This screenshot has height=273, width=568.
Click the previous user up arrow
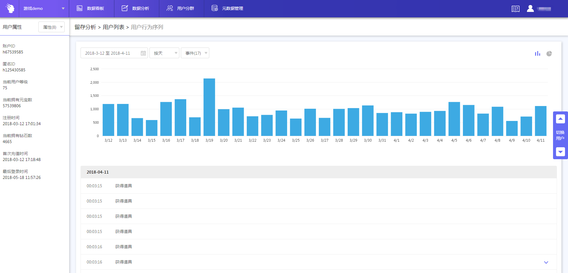point(560,119)
